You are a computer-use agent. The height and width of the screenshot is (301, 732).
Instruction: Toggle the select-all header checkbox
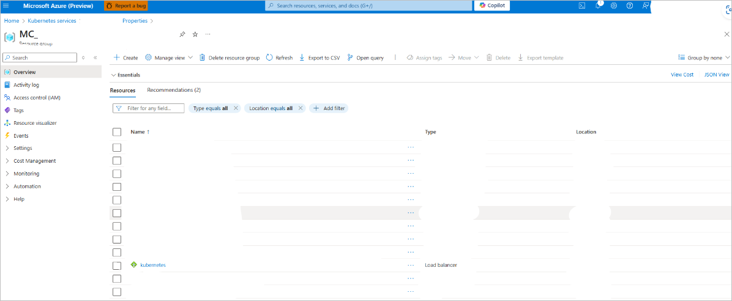point(117,132)
